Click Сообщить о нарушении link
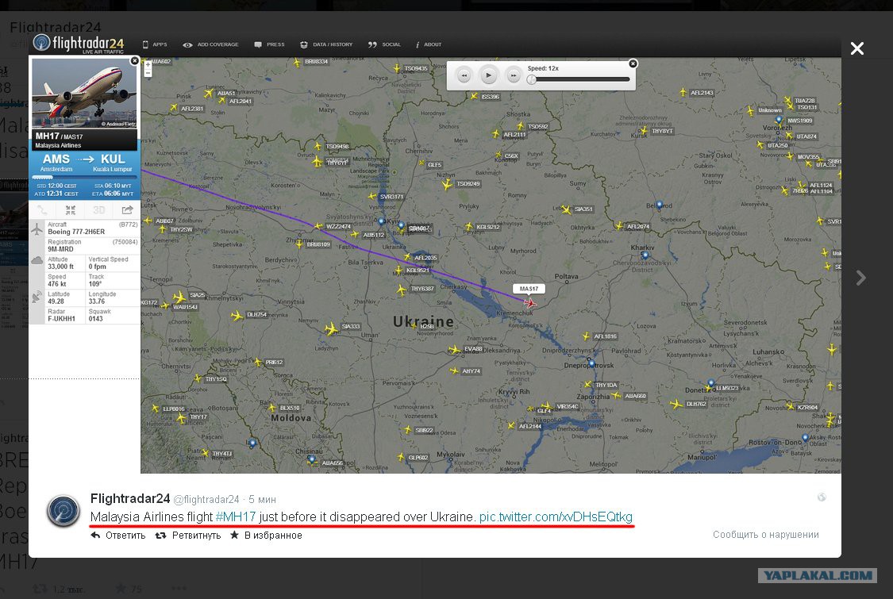This screenshot has height=599, width=893. click(765, 535)
